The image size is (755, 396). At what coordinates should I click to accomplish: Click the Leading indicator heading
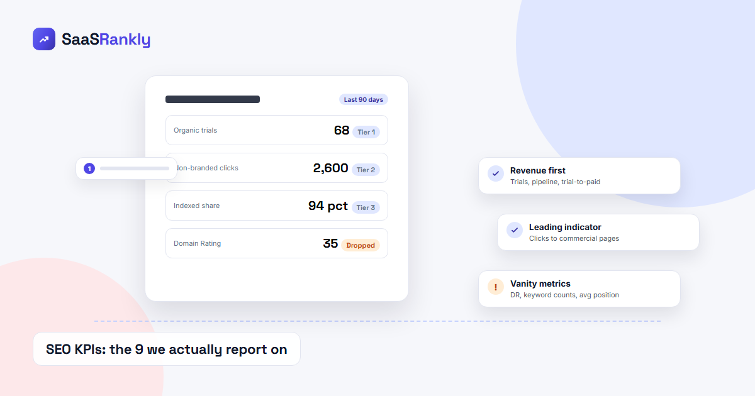click(x=565, y=227)
